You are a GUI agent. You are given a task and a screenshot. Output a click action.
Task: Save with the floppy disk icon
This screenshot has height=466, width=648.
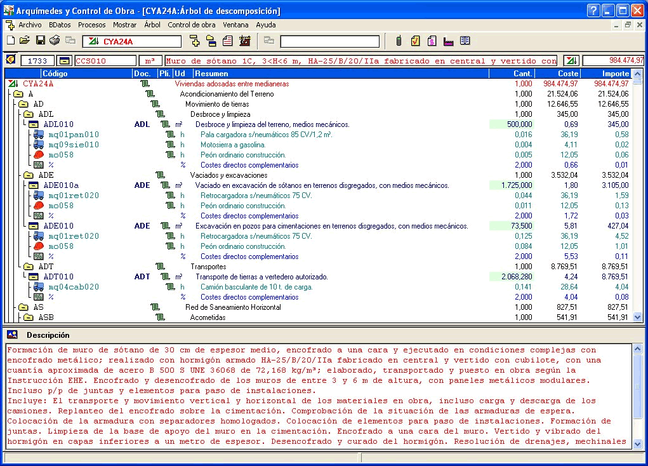coord(40,41)
